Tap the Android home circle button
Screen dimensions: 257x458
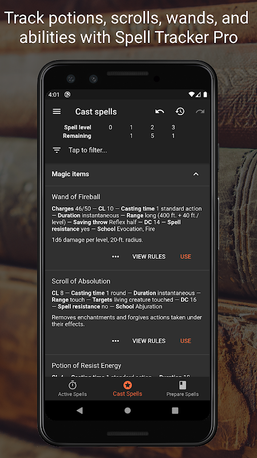127,410
